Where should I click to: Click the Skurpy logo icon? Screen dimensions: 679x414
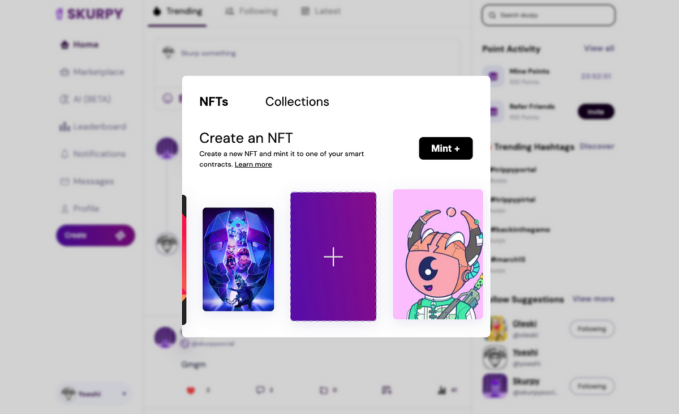point(59,14)
